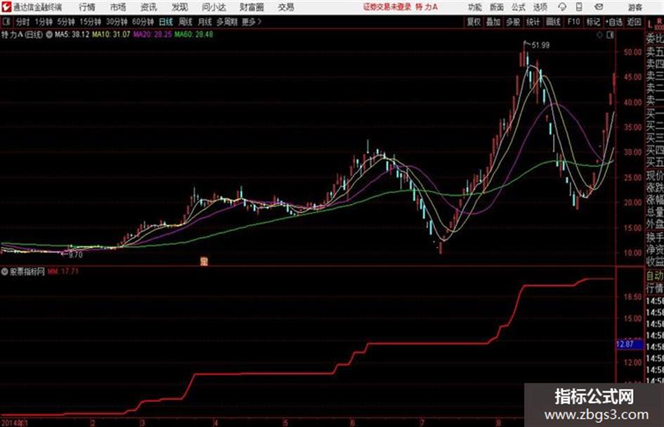Click the MA5: 38.12 indicator value

72,34
